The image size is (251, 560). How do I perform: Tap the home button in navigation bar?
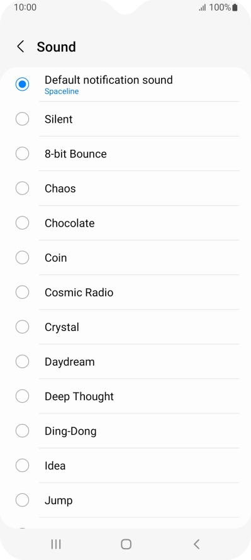click(126, 544)
